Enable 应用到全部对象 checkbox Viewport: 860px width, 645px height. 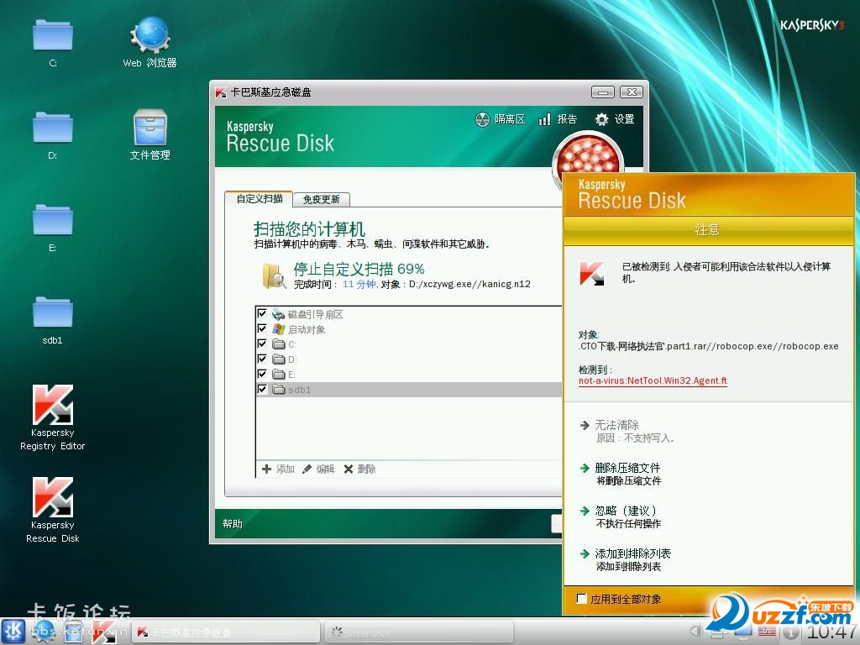tap(582, 598)
